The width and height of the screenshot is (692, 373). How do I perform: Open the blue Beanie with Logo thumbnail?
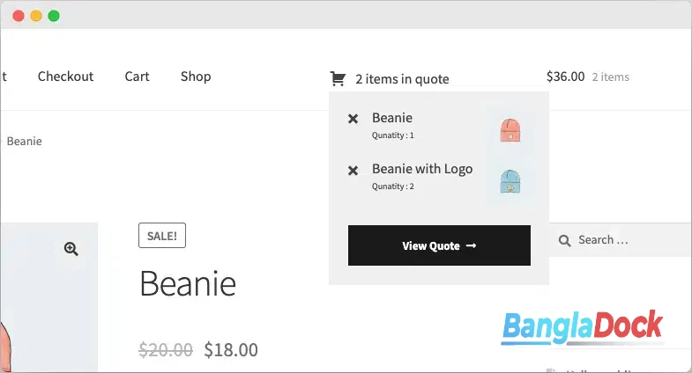[x=510, y=181]
